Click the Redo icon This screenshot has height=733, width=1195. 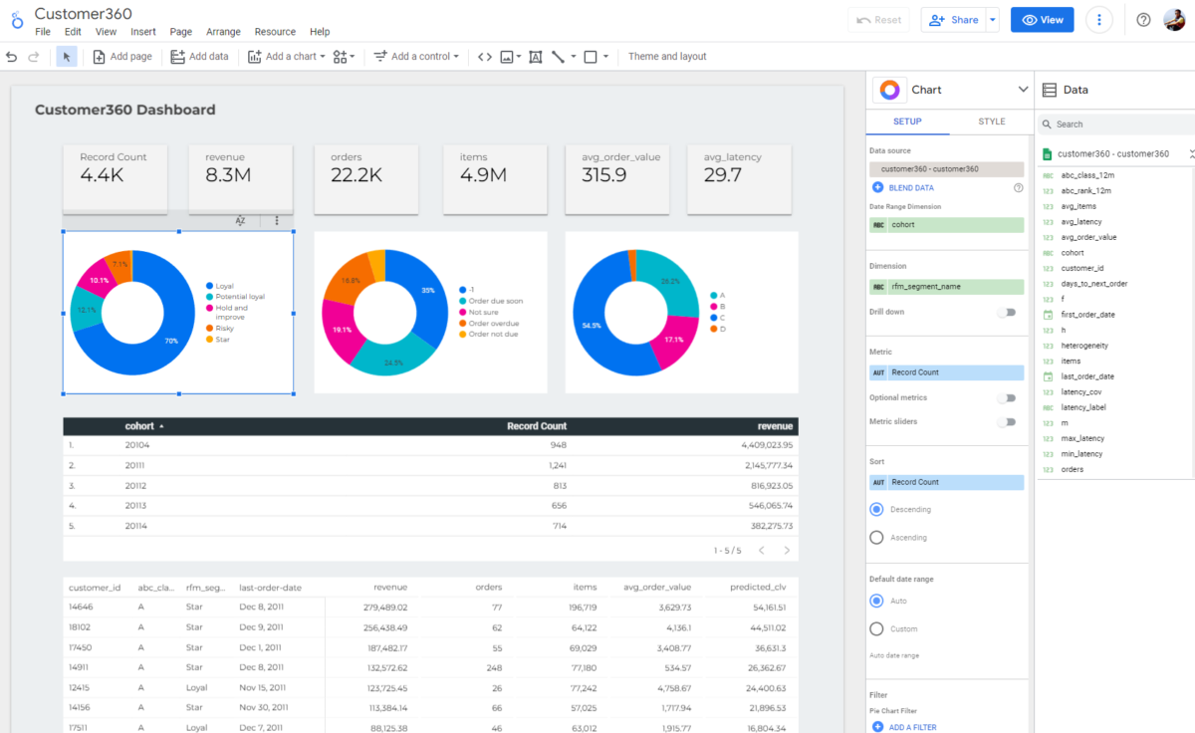pos(33,57)
